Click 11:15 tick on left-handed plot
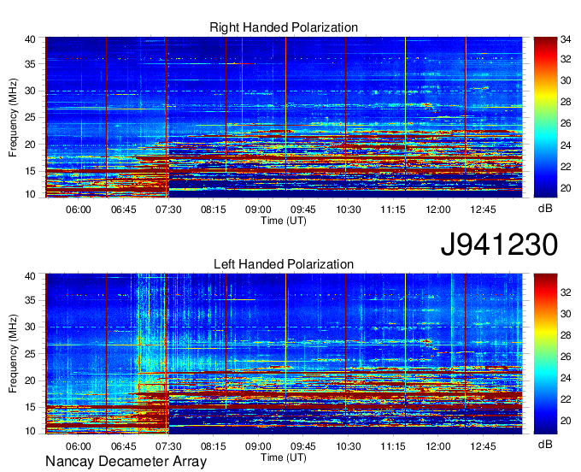Viewport: 581px width, 472px height. point(393,446)
